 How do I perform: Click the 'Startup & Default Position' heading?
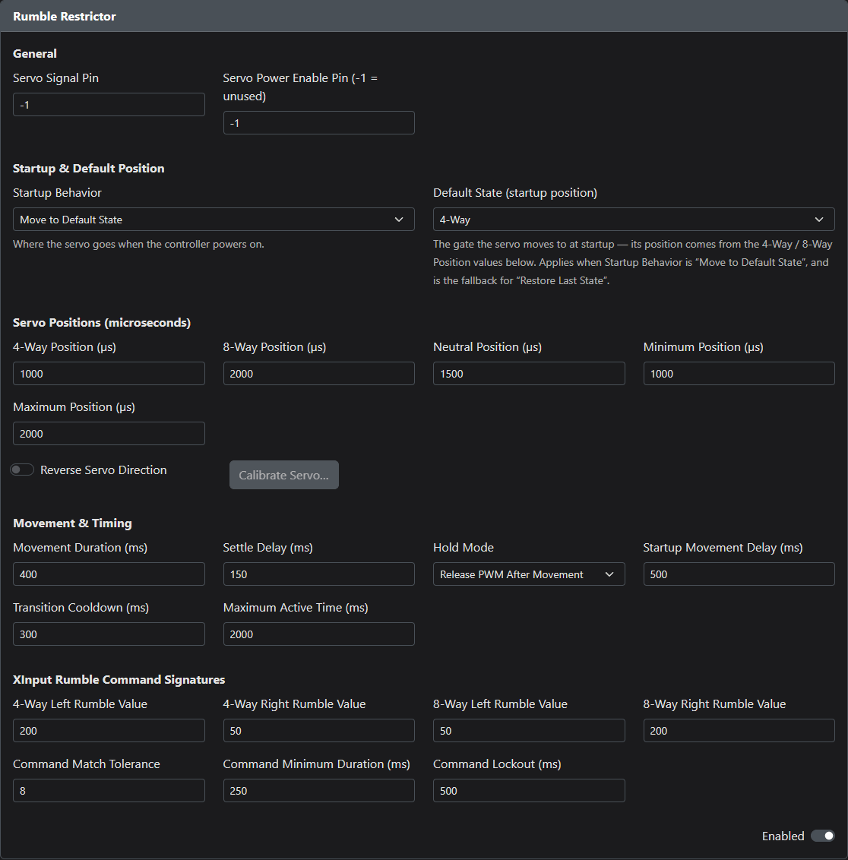click(x=88, y=169)
